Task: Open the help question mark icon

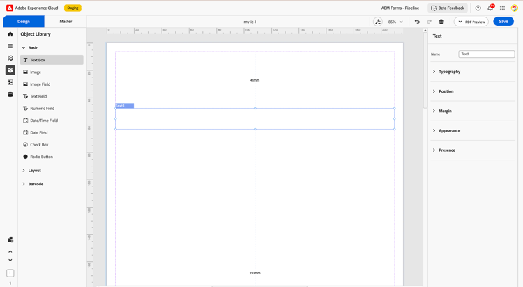Action: click(478, 8)
